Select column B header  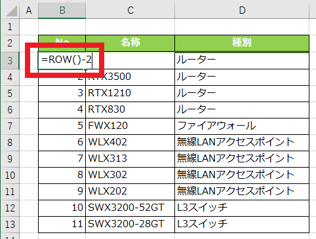click(x=62, y=10)
